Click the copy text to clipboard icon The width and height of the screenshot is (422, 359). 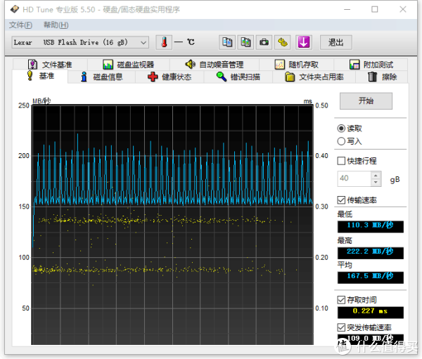pyautogui.click(x=227, y=42)
